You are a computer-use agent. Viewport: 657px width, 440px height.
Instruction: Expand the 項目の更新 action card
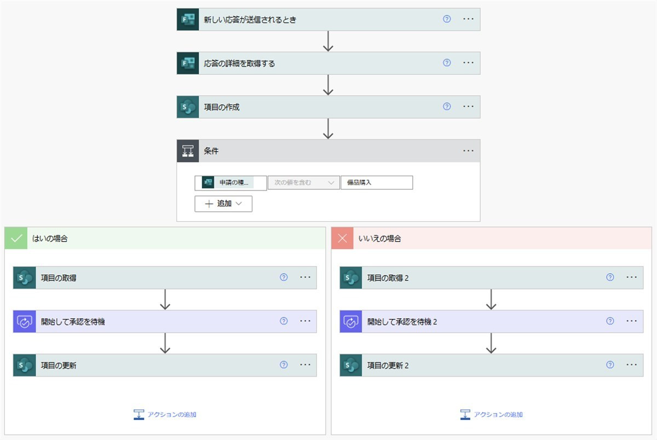tap(153, 365)
